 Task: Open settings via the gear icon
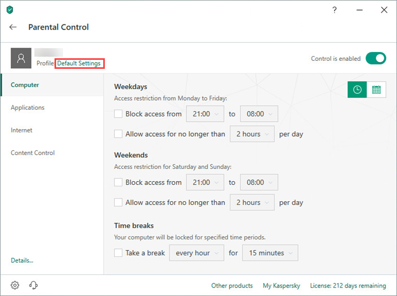(15, 285)
